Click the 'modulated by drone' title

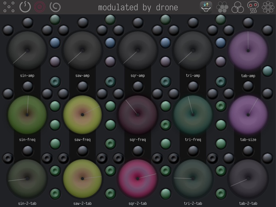[138, 8]
